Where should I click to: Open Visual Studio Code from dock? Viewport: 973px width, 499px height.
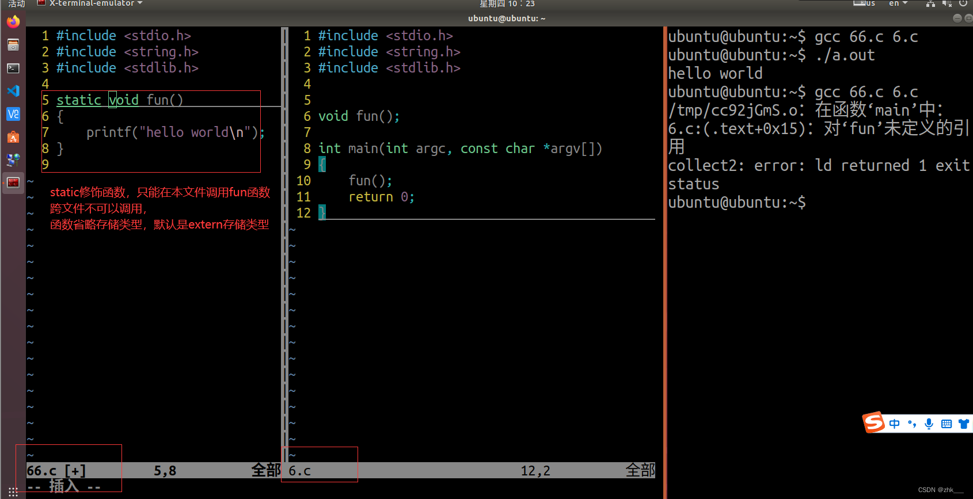tap(13, 91)
